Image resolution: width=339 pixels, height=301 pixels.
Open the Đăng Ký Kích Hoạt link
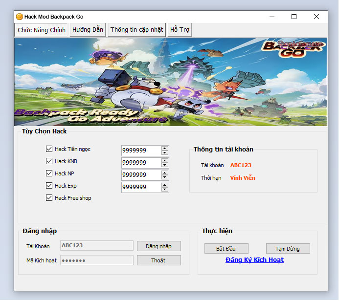click(x=254, y=260)
